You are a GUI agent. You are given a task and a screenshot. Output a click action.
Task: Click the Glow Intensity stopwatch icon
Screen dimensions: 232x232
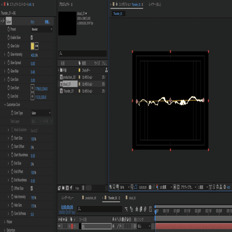(x=9, y=54)
